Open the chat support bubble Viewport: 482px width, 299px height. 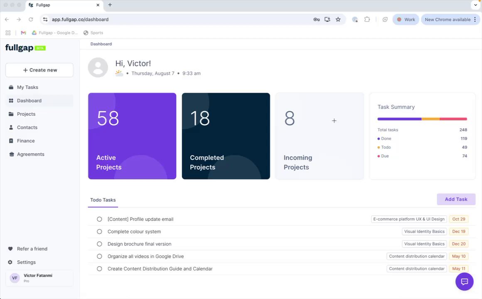(x=464, y=282)
